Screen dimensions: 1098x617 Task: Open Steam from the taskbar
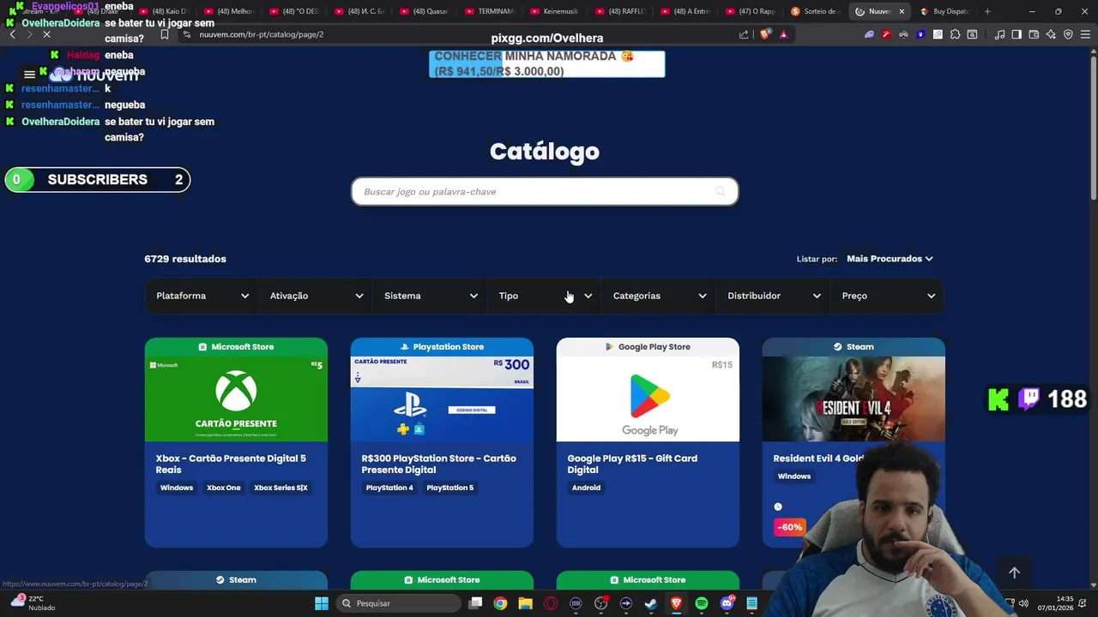[x=651, y=603]
